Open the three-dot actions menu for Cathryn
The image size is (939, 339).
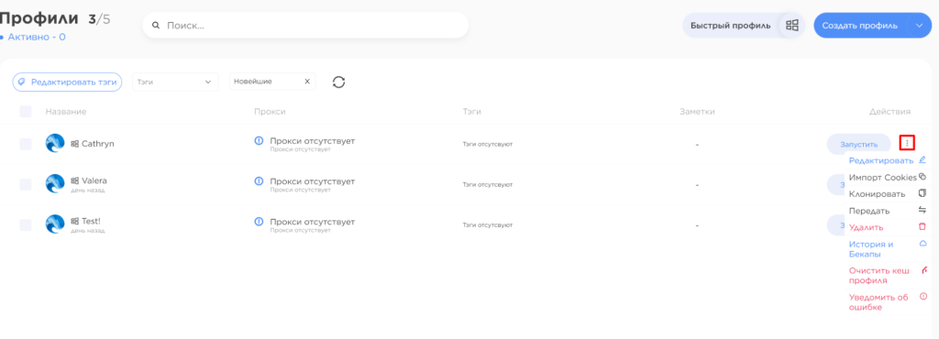908,144
